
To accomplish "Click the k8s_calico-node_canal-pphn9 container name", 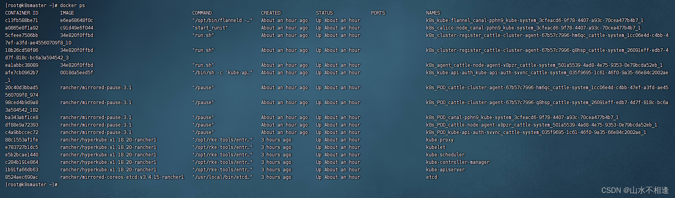I will (533, 28).
